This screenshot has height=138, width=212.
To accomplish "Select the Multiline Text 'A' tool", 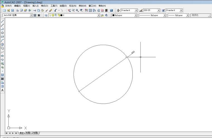I will pyautogui.click(x=3, y=90).
